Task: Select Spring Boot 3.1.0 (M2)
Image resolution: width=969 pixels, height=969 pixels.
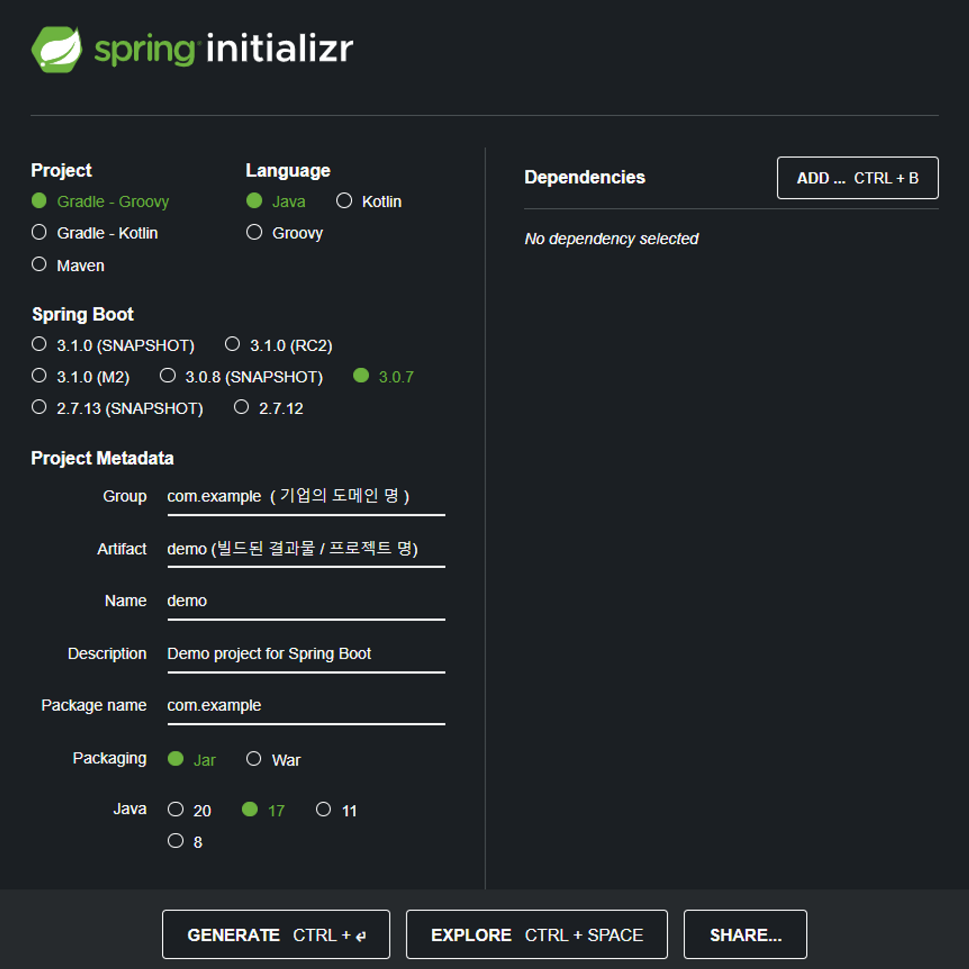Action: click(39, 375)
